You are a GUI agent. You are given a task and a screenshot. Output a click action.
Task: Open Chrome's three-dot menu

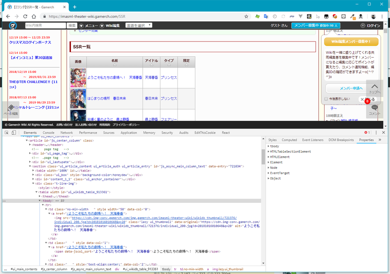(382, 16)
